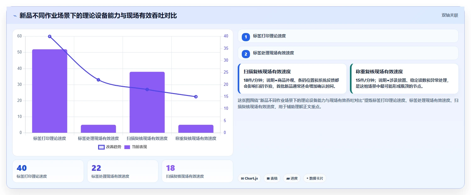The image size is (471, 195).
Task: Click the line point at value 40
Action: (50, 36)
